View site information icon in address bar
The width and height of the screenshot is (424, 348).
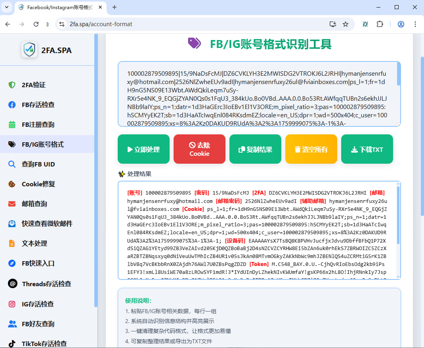[x=62, y=24]
